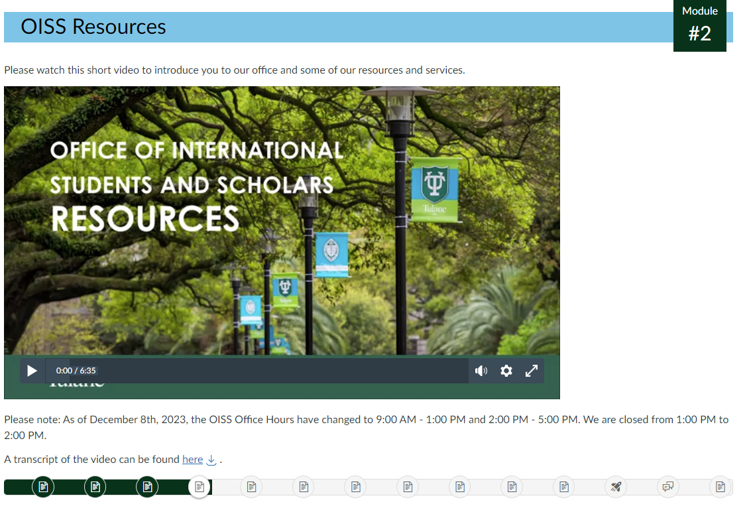This screenshot has height=516, width=751.
Task: Toggle video playback with the play control
Action: click(x=32, y=371)
